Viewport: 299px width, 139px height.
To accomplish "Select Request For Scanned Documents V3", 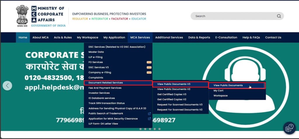I will 180,105.
